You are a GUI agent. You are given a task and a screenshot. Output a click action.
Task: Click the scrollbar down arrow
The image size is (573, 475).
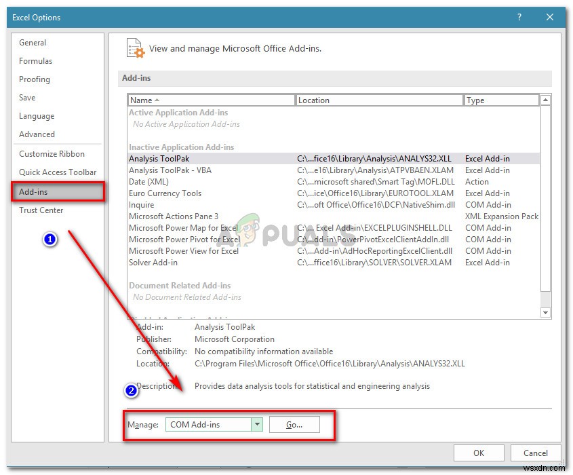pos(545,312)
